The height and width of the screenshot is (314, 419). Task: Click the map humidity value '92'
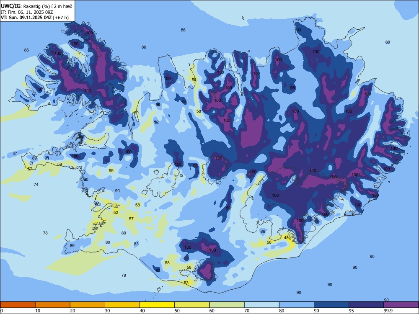157,122
